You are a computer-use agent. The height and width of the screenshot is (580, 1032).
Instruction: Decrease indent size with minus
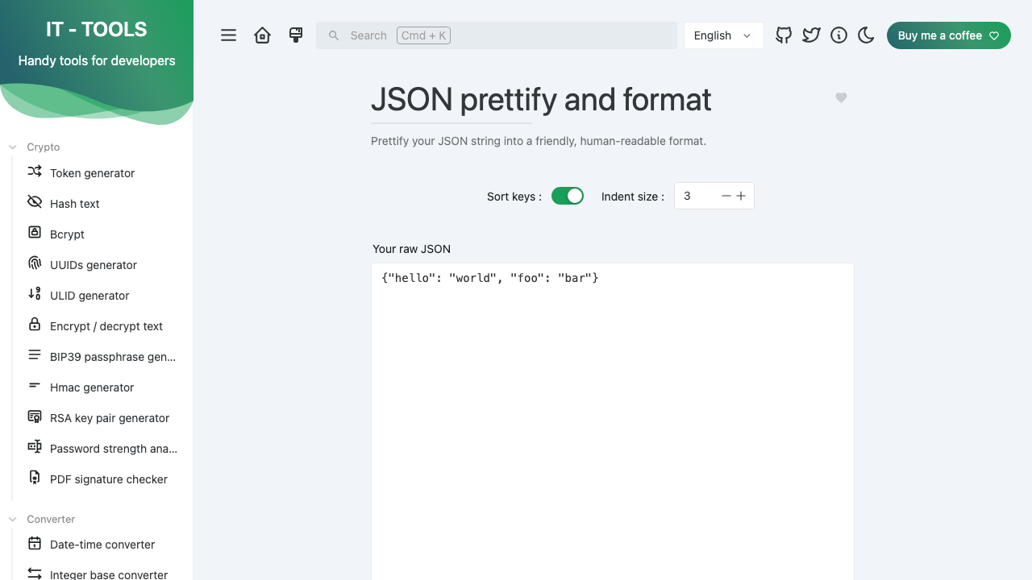point(726,196)
